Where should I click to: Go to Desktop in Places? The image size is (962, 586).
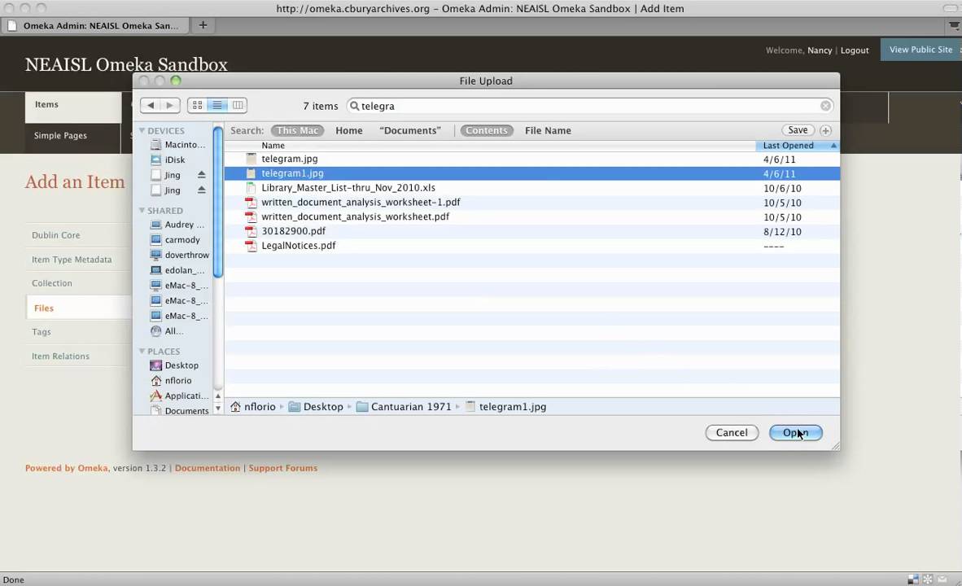[175, 365]
